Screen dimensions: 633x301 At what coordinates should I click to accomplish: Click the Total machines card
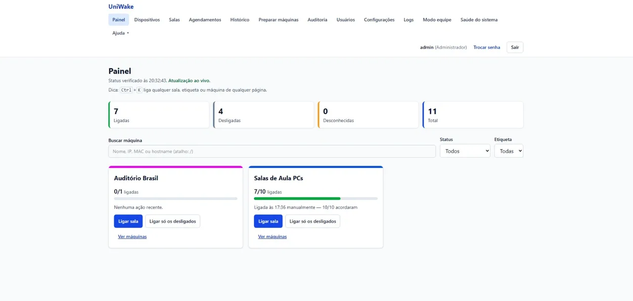click(x=473, y=115)
